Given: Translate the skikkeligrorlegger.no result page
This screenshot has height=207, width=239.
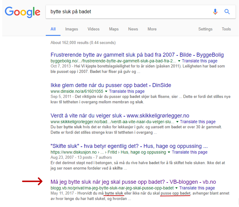Looking at the screenshot, I should (x=198, y=122).
